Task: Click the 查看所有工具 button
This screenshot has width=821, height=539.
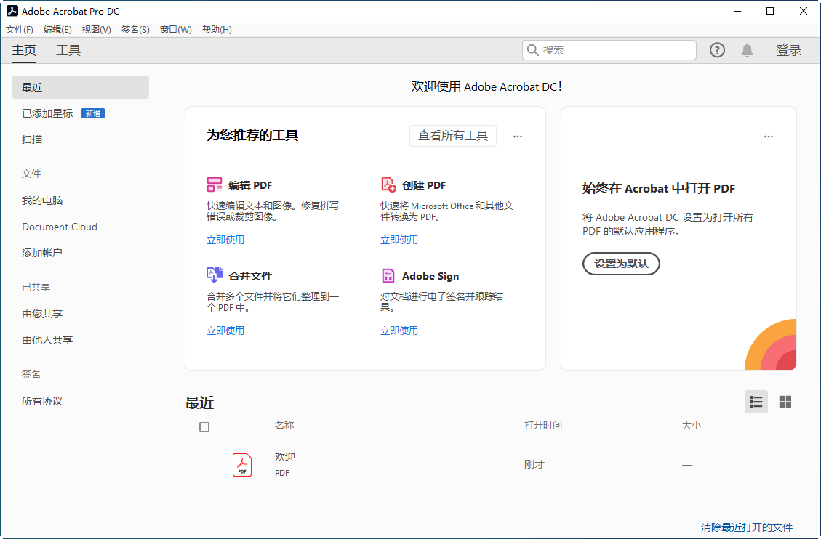Action: (452, 136)
